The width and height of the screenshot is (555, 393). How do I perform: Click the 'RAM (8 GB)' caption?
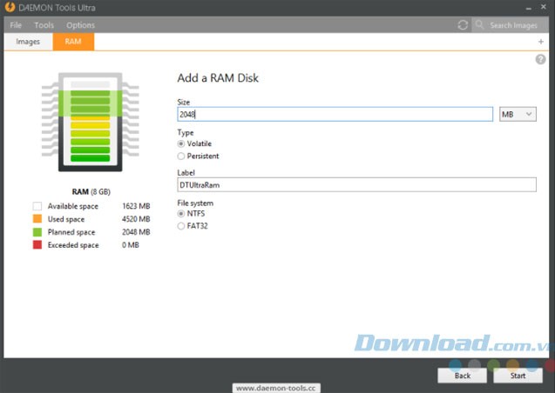tap(91, 191)
